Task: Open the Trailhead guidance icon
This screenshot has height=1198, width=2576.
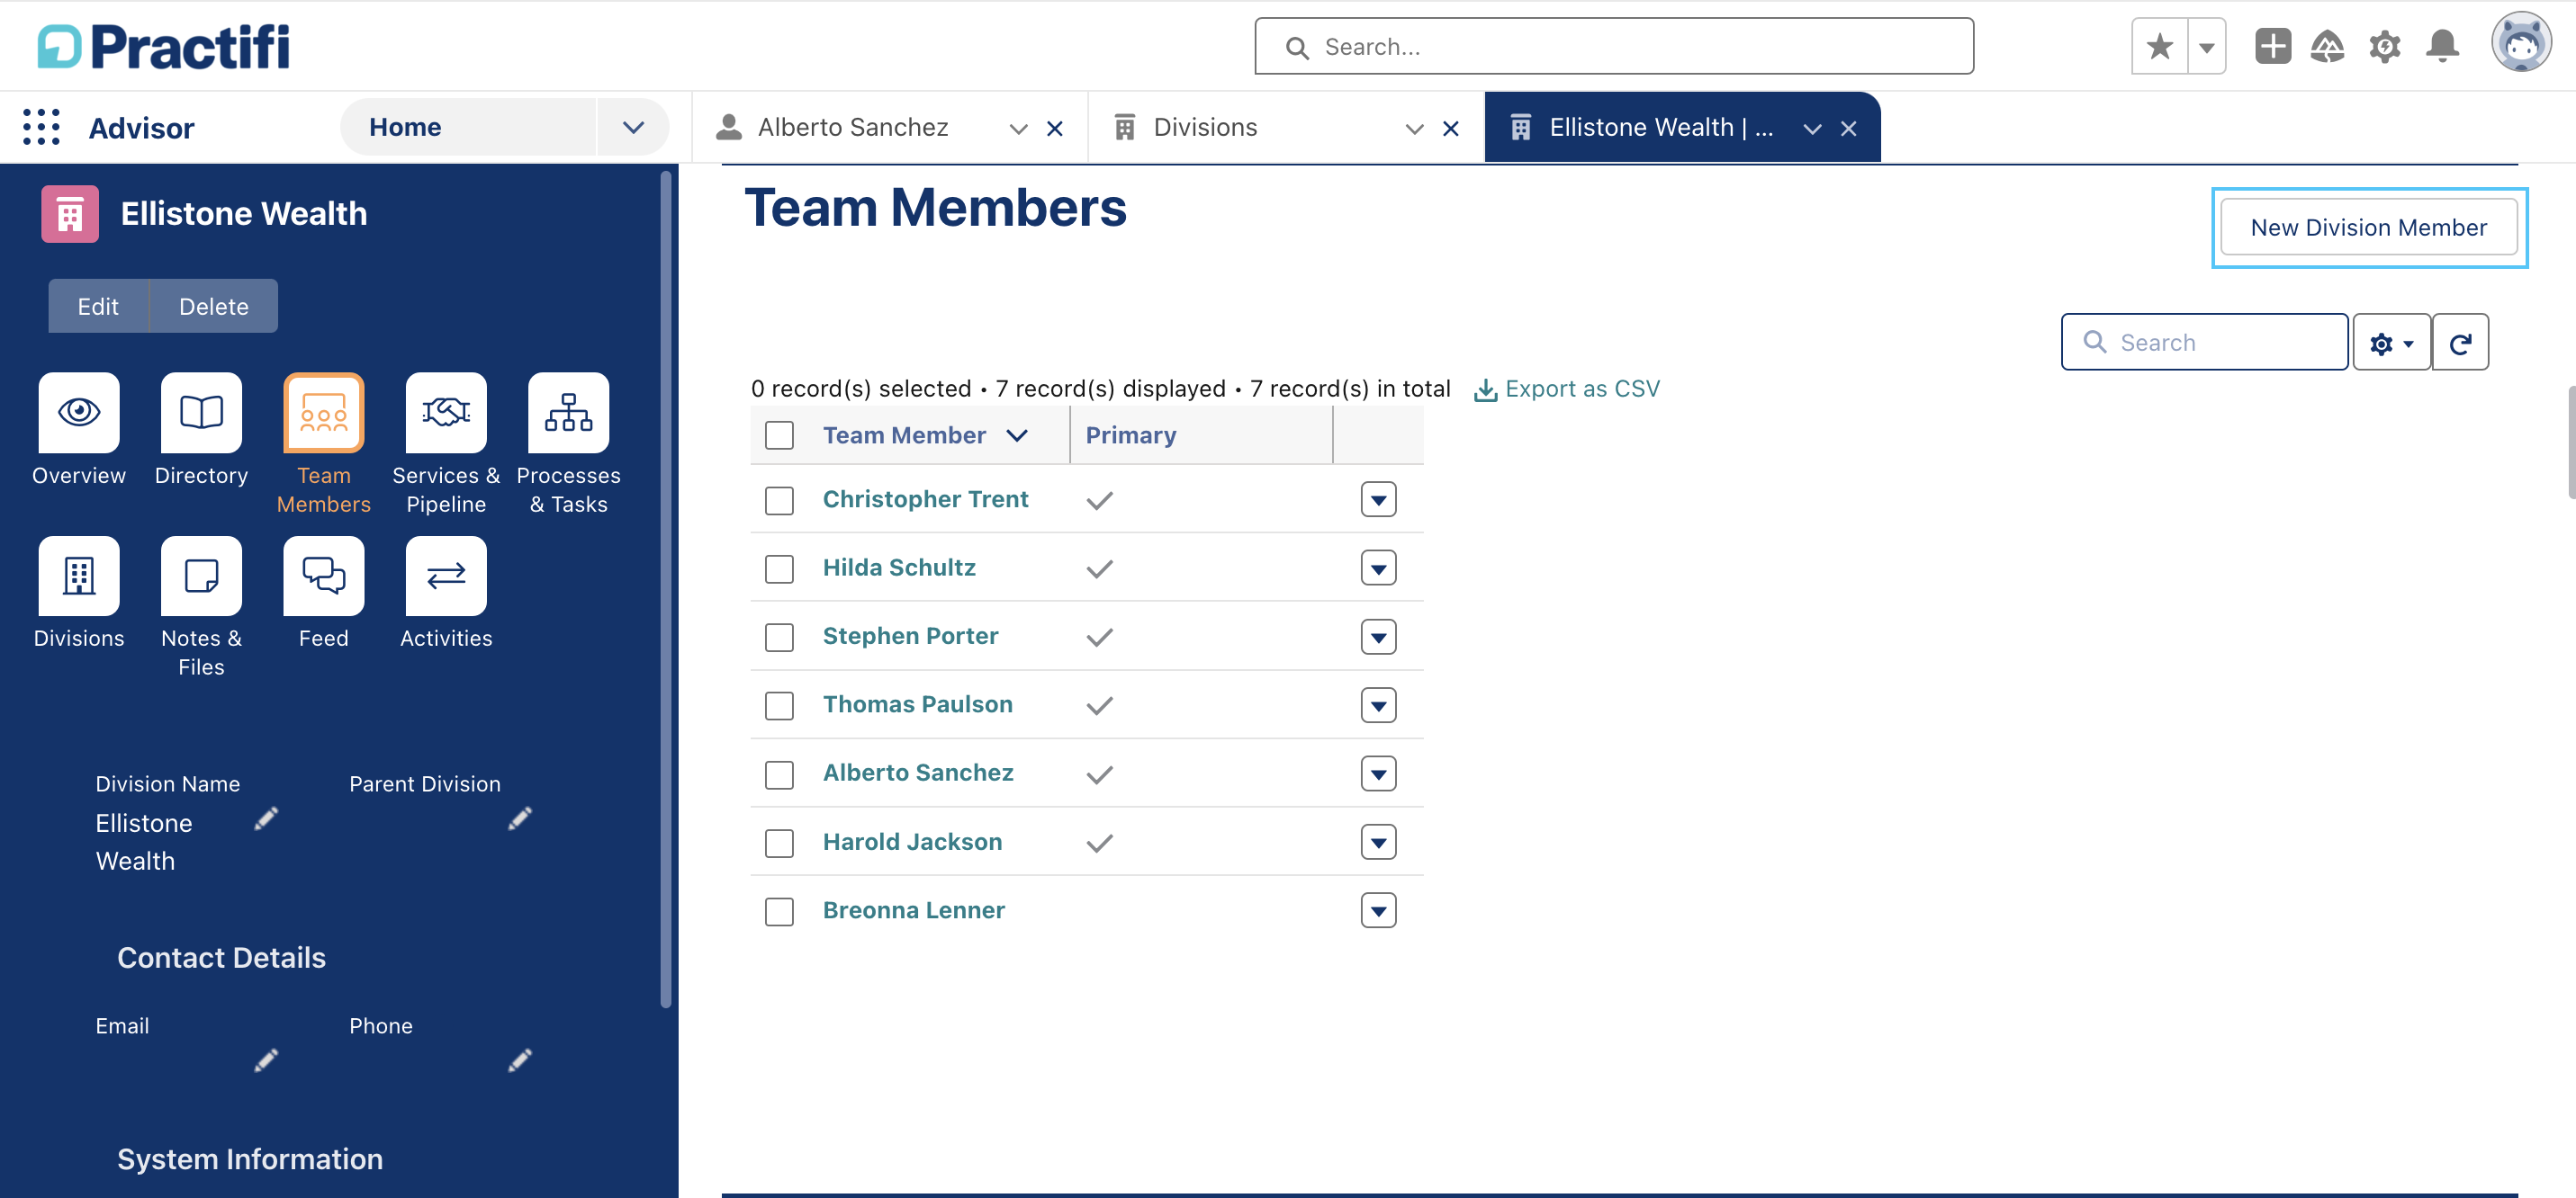Action: (2327, 46)
